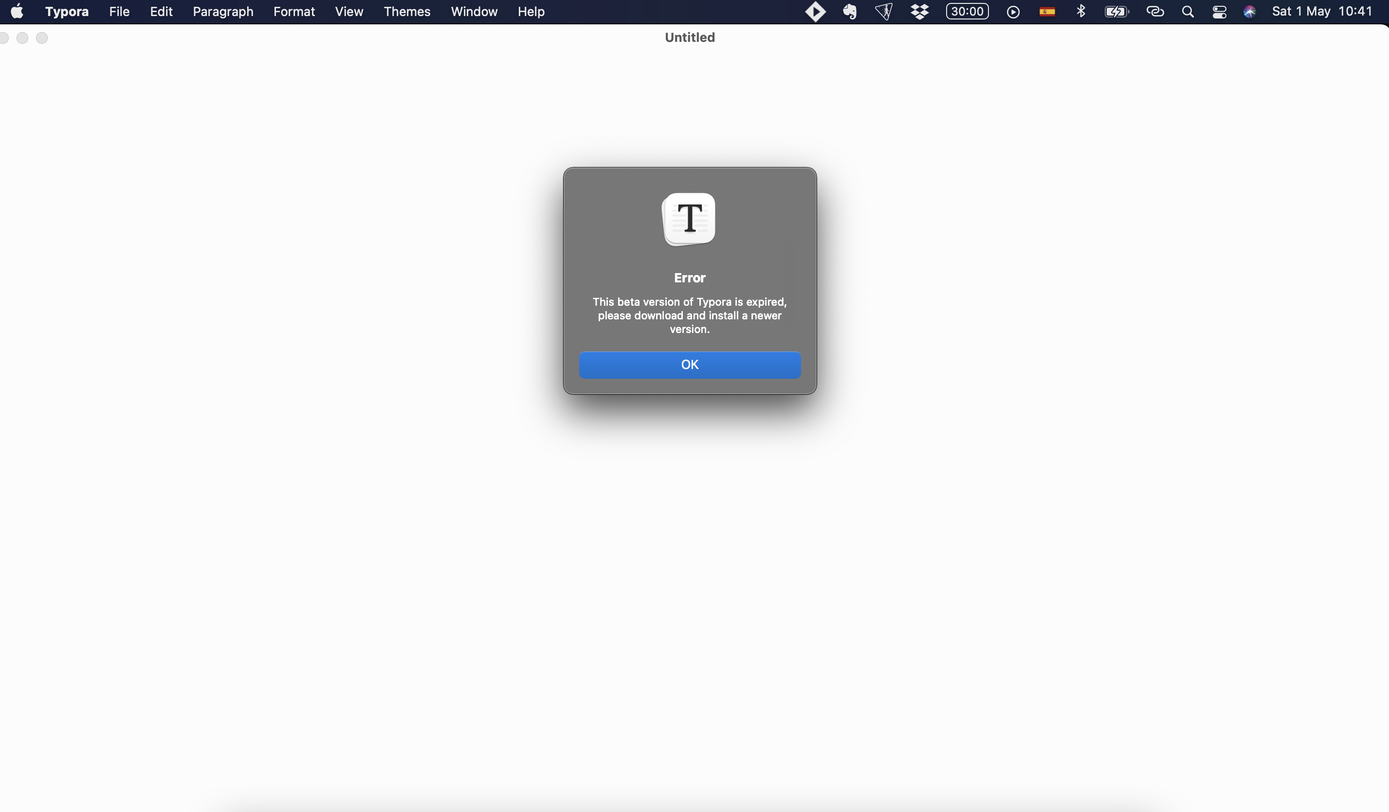The image size is (1389, 812).
Task: Click the Typora app icon in dialog
Action: click(689, 219)
